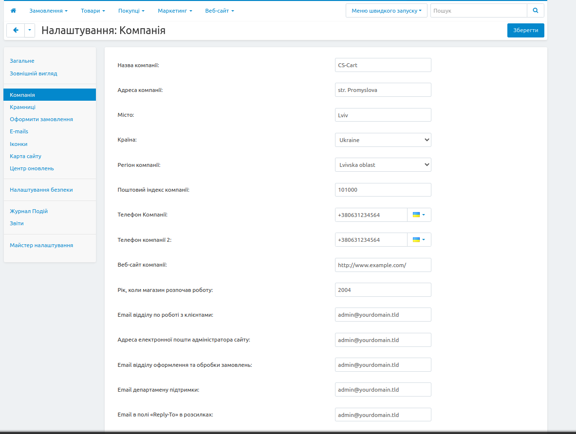
Task: Click the search magnifier icon button
Action: coord(535,11)
